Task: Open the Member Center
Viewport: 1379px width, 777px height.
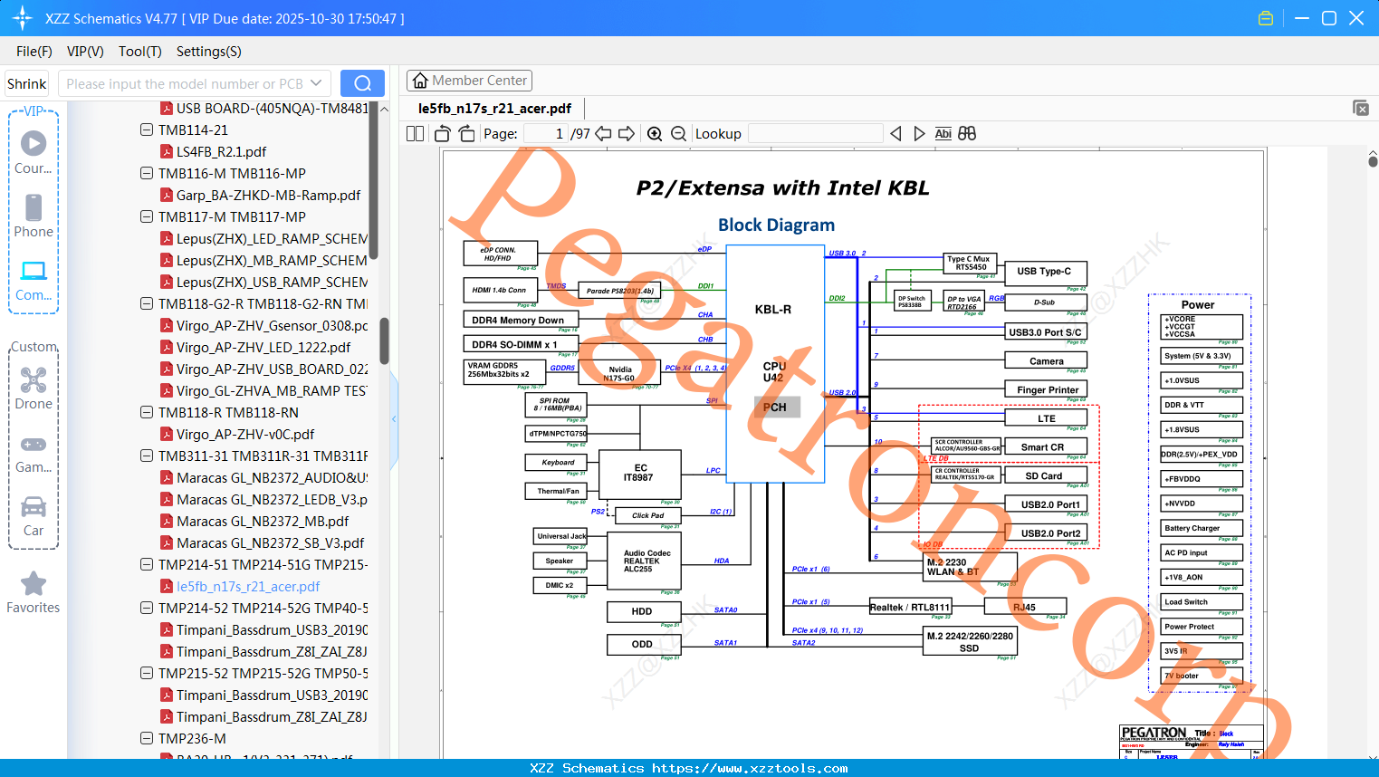Action: click(469, 81)
